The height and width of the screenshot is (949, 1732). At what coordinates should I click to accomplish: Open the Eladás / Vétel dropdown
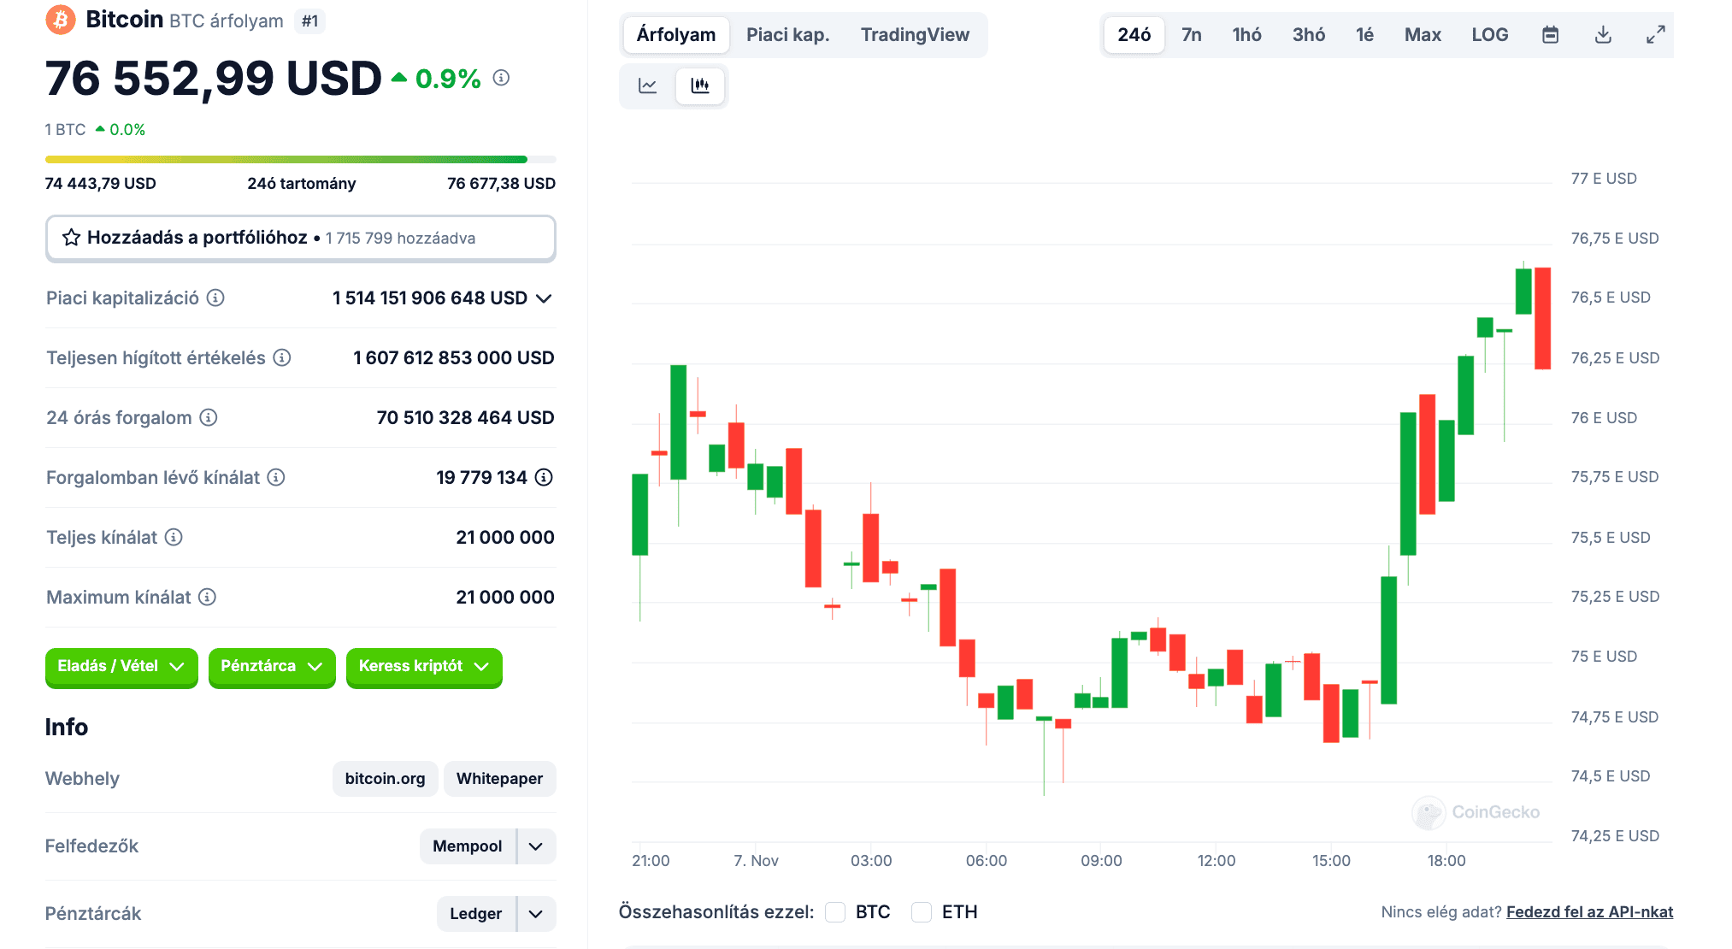coord(121,667)
